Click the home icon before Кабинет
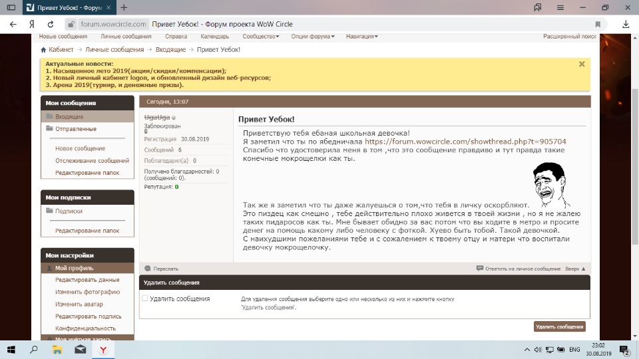639x359 pixels. point(43,50)
